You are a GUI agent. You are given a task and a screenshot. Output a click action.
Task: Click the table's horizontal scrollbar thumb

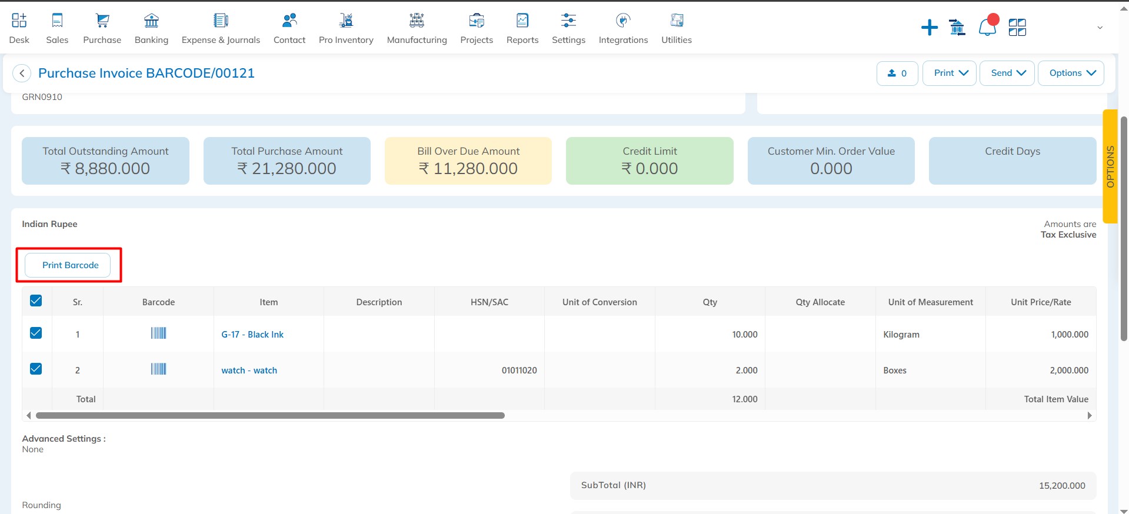270,416
